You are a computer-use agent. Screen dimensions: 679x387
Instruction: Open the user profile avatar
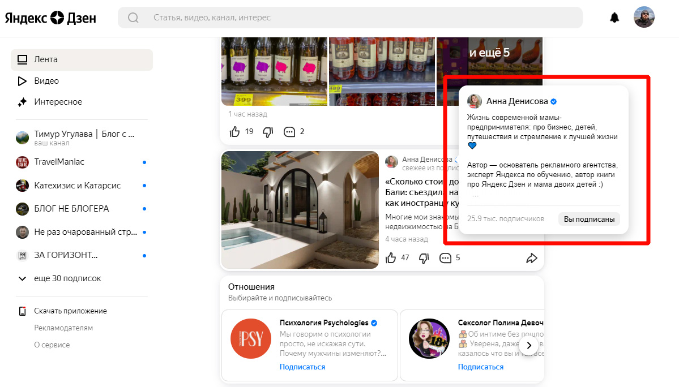tap(644, 18)
